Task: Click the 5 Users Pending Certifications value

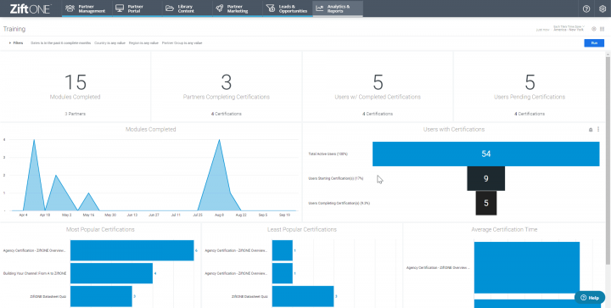Action: (x=530, y=82)
